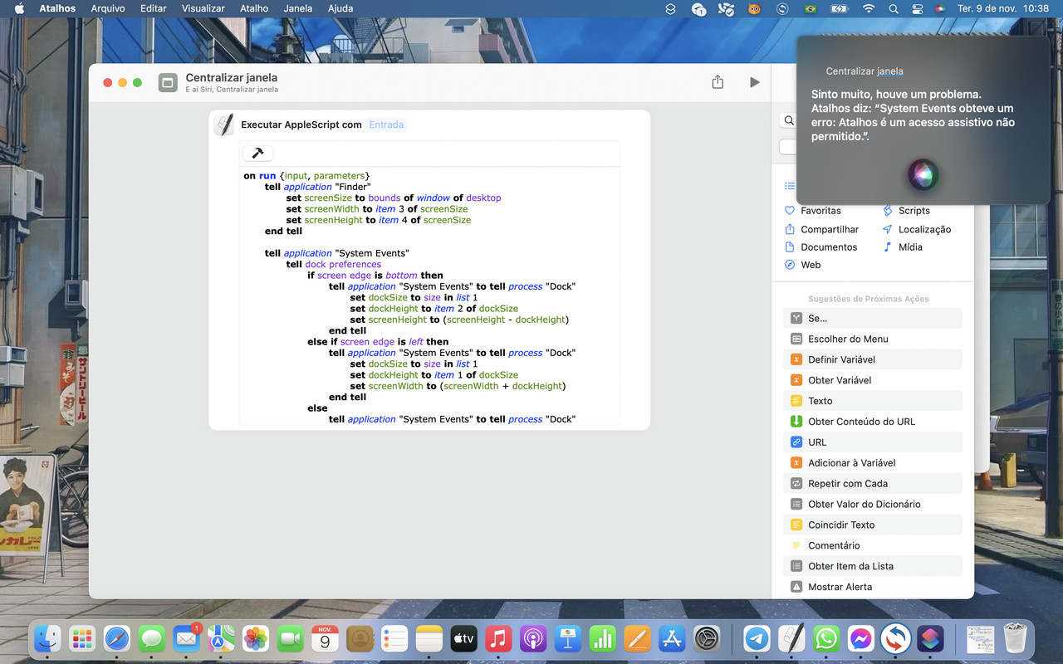Screen dimensions: 1063x664
Task: Open the Ajuda menu
Action: click(340, 8)
